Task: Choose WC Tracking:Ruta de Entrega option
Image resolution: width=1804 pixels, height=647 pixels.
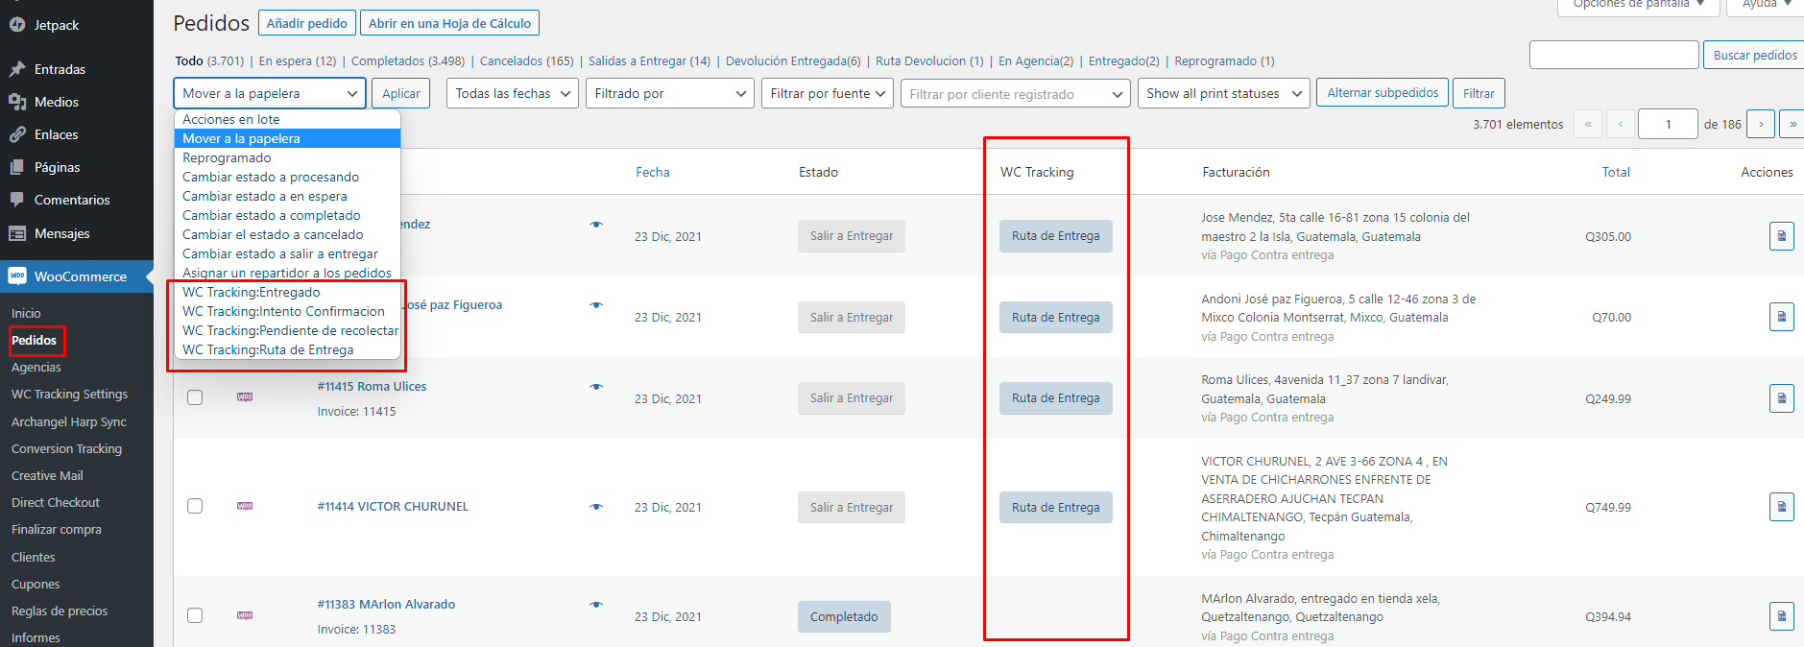Action: pyautogui.click(x=287, y=349)
